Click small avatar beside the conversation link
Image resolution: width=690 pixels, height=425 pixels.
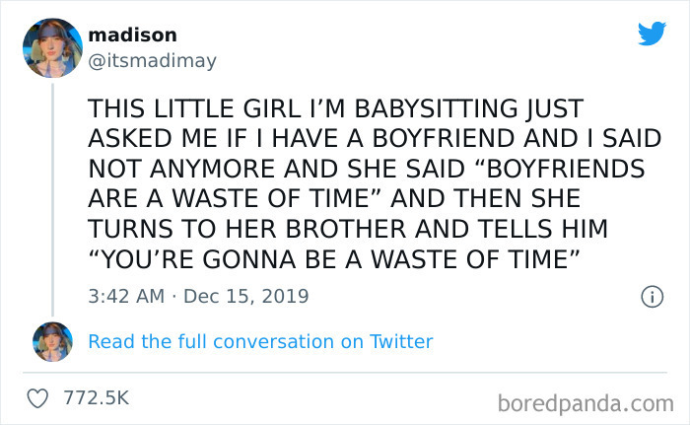(x=52, y=342)
